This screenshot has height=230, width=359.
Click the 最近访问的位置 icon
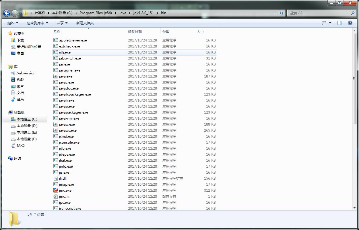(x=13, y=47)
